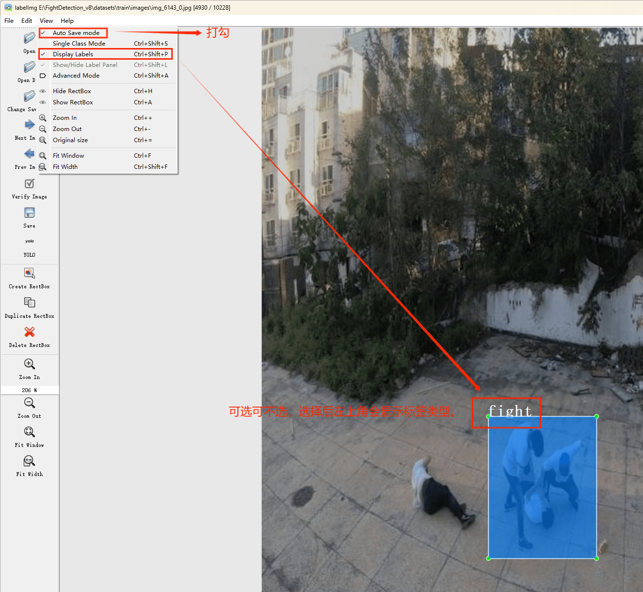Viewport: 643px width, 592px height.
Task: Click the Duplicate RectBox toolbar icon
Action: [x=29, y=303]
